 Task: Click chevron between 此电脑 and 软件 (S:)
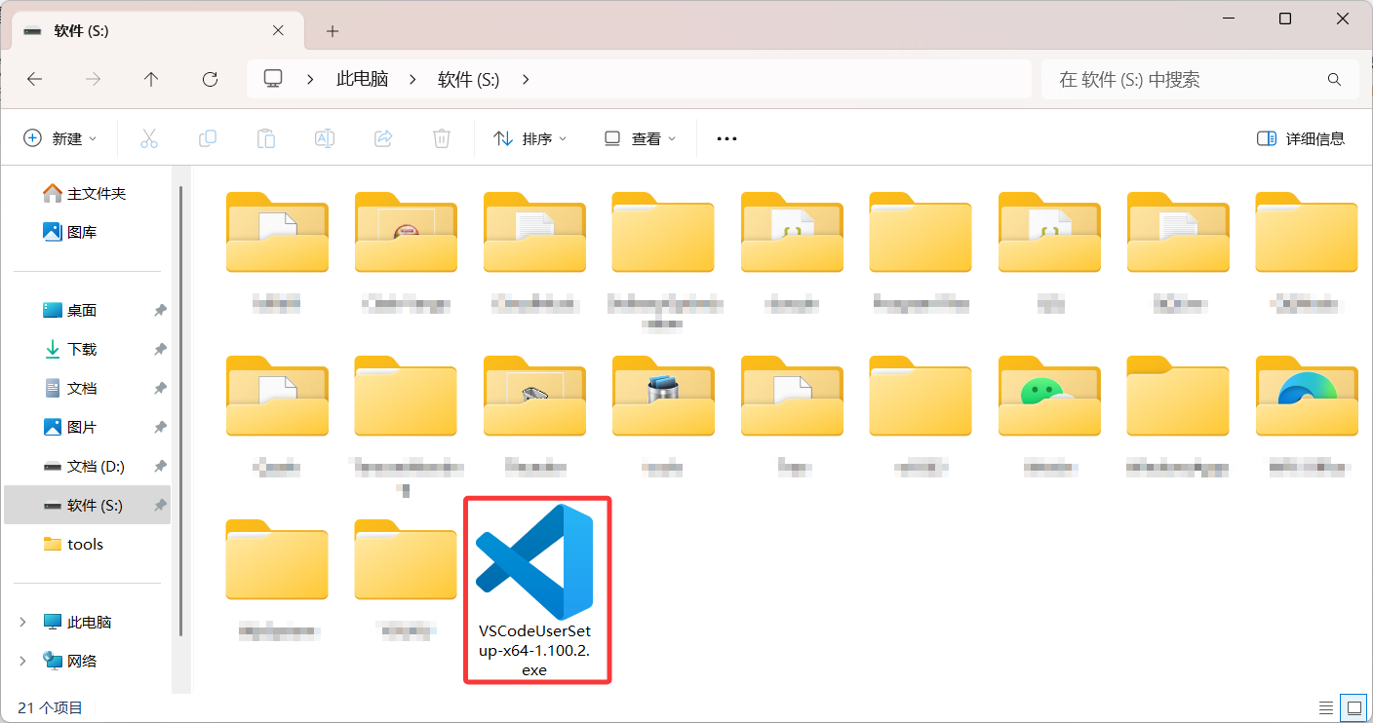point(412,80)
